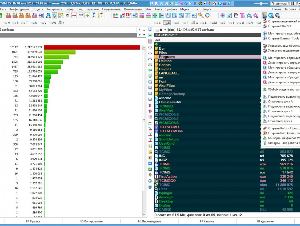
Task: Click the green star list icon
Action: (115, 15)
